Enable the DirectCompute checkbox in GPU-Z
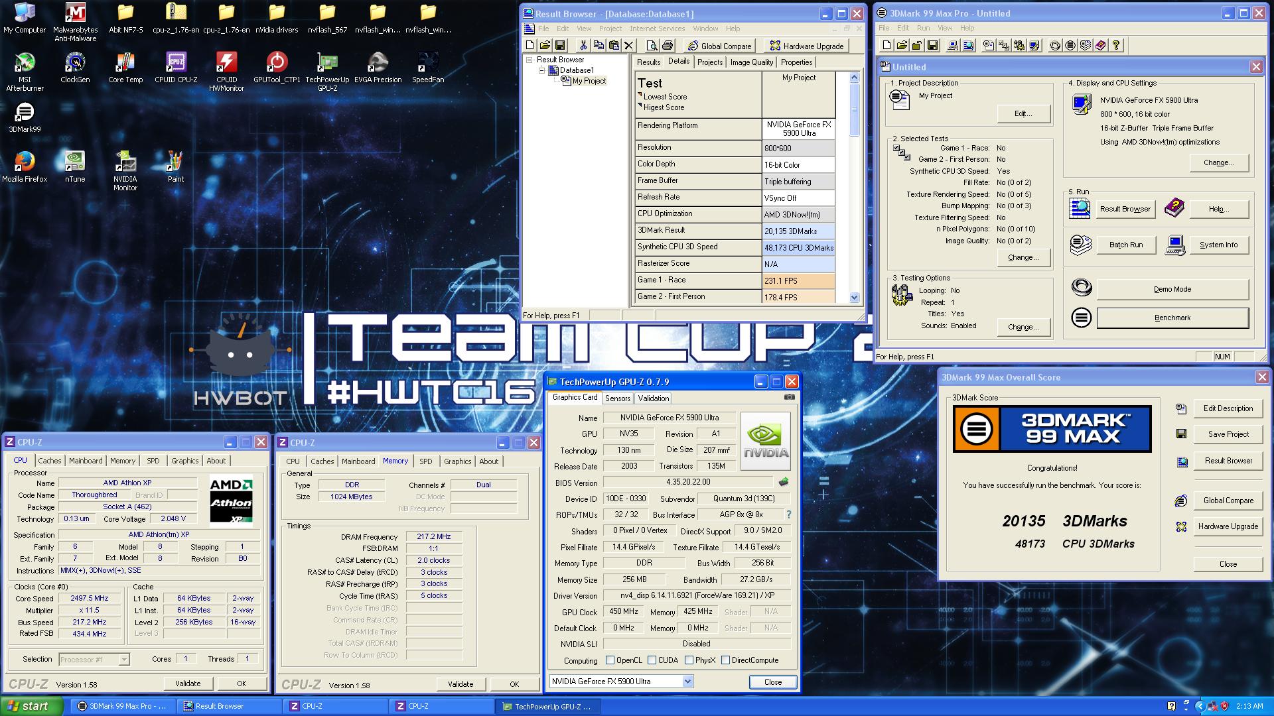The height and width of the screenshot is (716, 1274). [725, 660]
